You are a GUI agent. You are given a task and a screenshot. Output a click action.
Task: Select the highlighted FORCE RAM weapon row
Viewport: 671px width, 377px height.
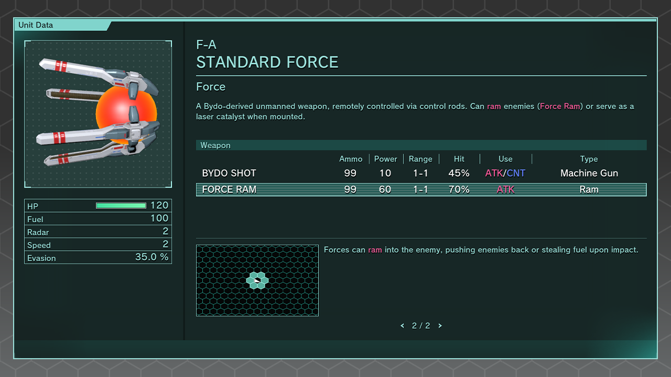[x=421, y=190]
